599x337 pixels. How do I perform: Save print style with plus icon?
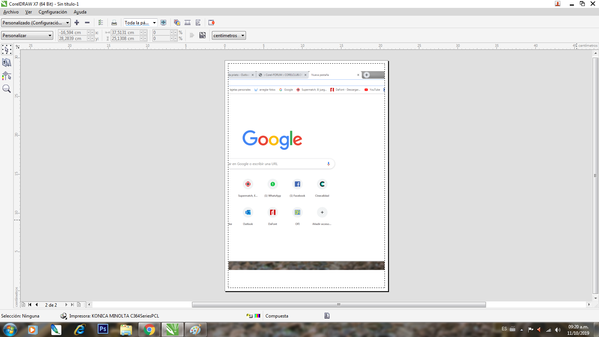(77, 22)
